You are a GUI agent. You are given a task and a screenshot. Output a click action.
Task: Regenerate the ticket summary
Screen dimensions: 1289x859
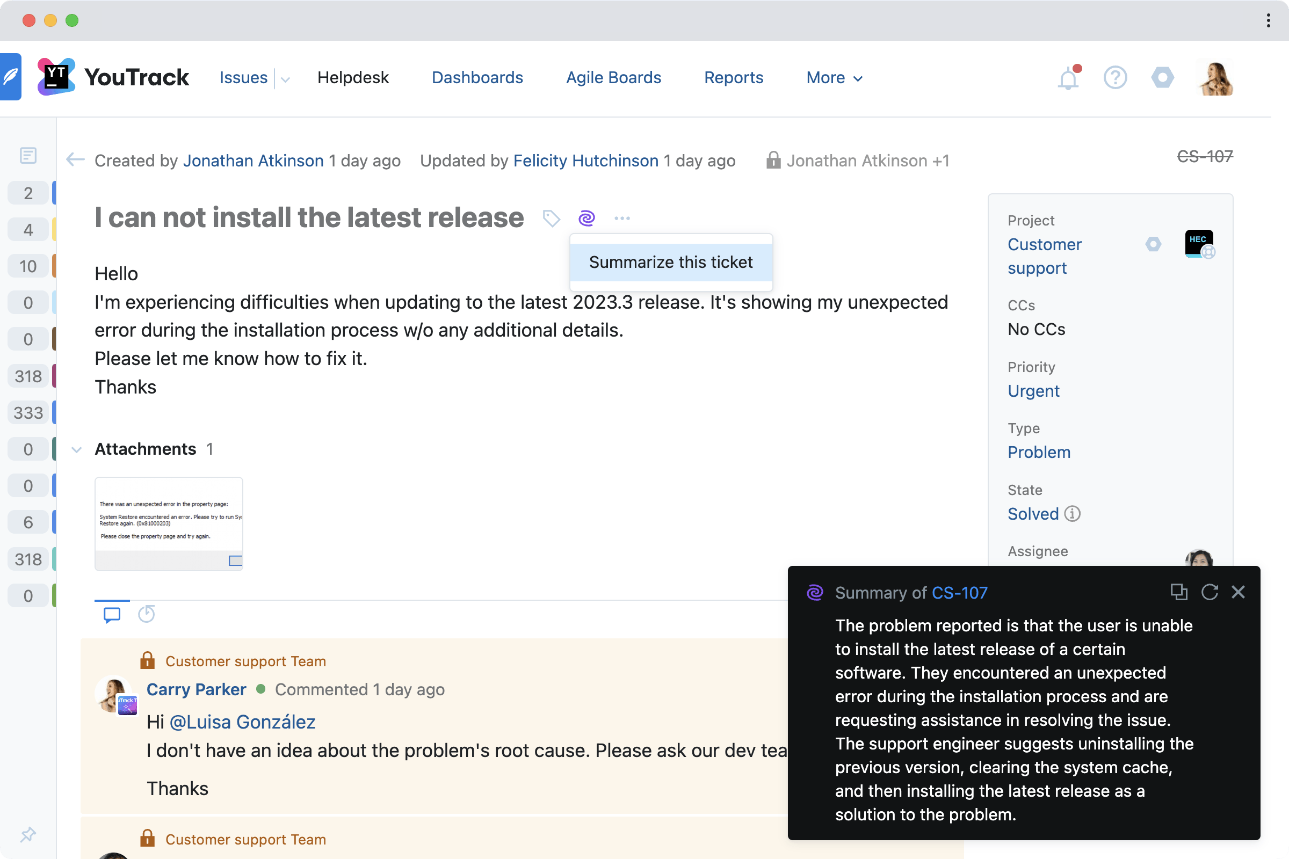point(1210,592)
